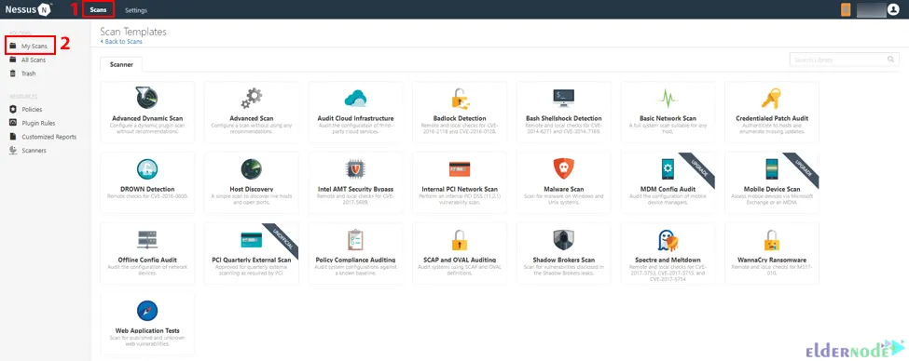The height and width of the screenshot is (361, 909).
Task: Select the Bash Shellshock Detection terminal icon
Action: 563,98
